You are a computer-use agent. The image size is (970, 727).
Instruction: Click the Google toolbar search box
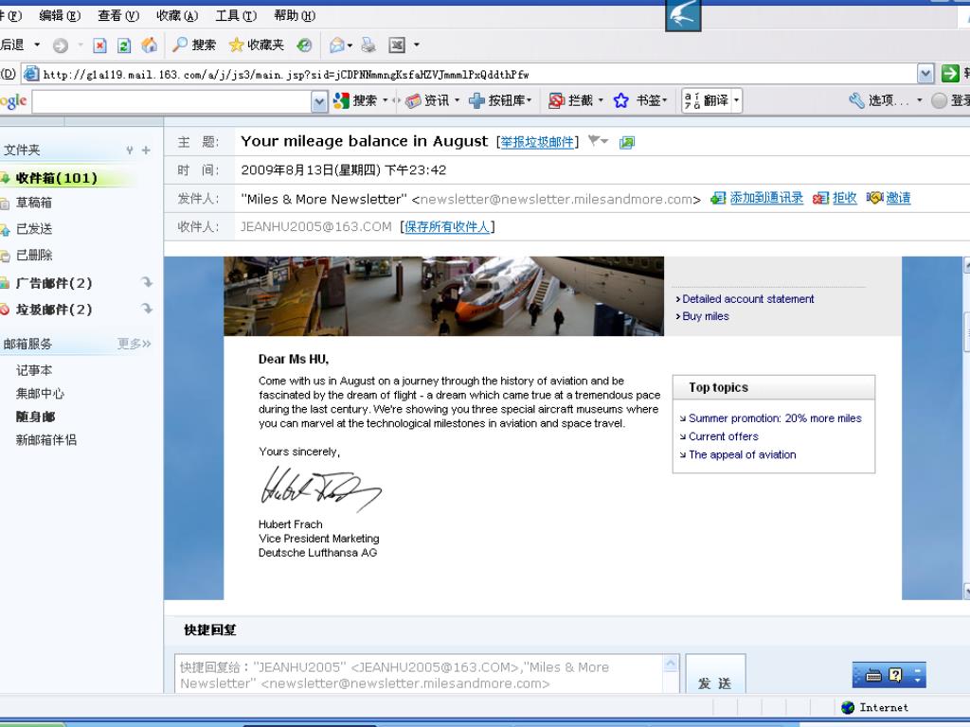point(172,101)
